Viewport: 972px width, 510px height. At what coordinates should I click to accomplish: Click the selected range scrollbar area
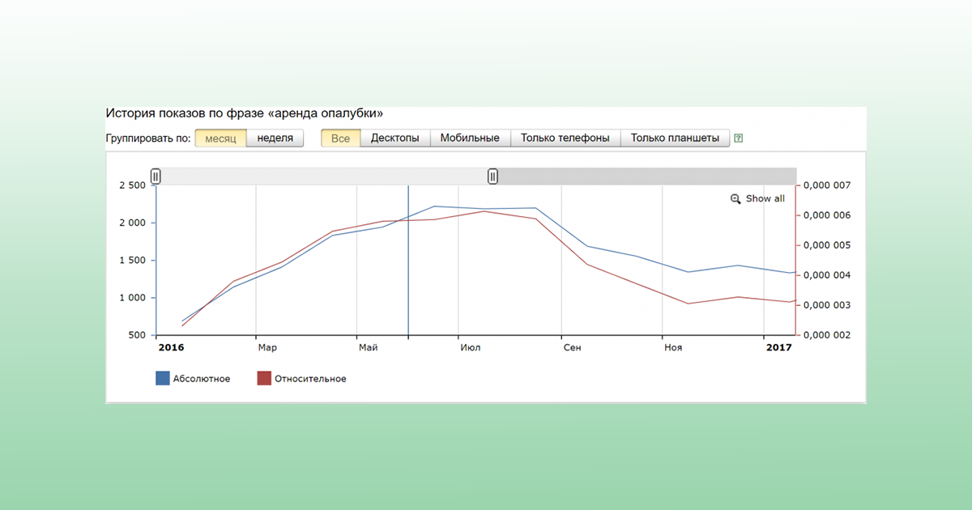point(324,176)
